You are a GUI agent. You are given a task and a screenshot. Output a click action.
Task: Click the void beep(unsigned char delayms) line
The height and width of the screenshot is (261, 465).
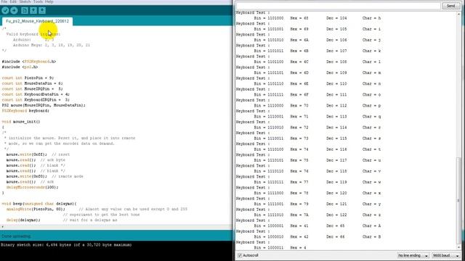pyautogui.click(x=39, y=204)
